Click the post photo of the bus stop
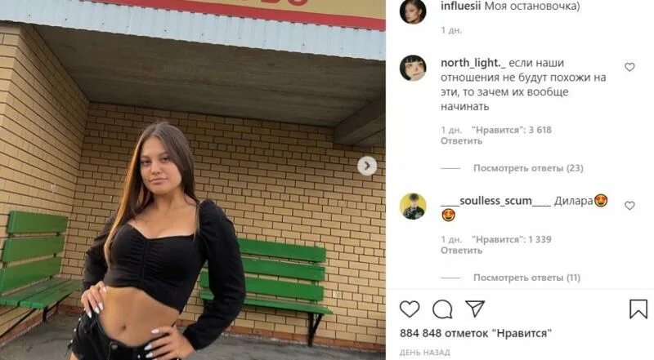 (193, 180)
